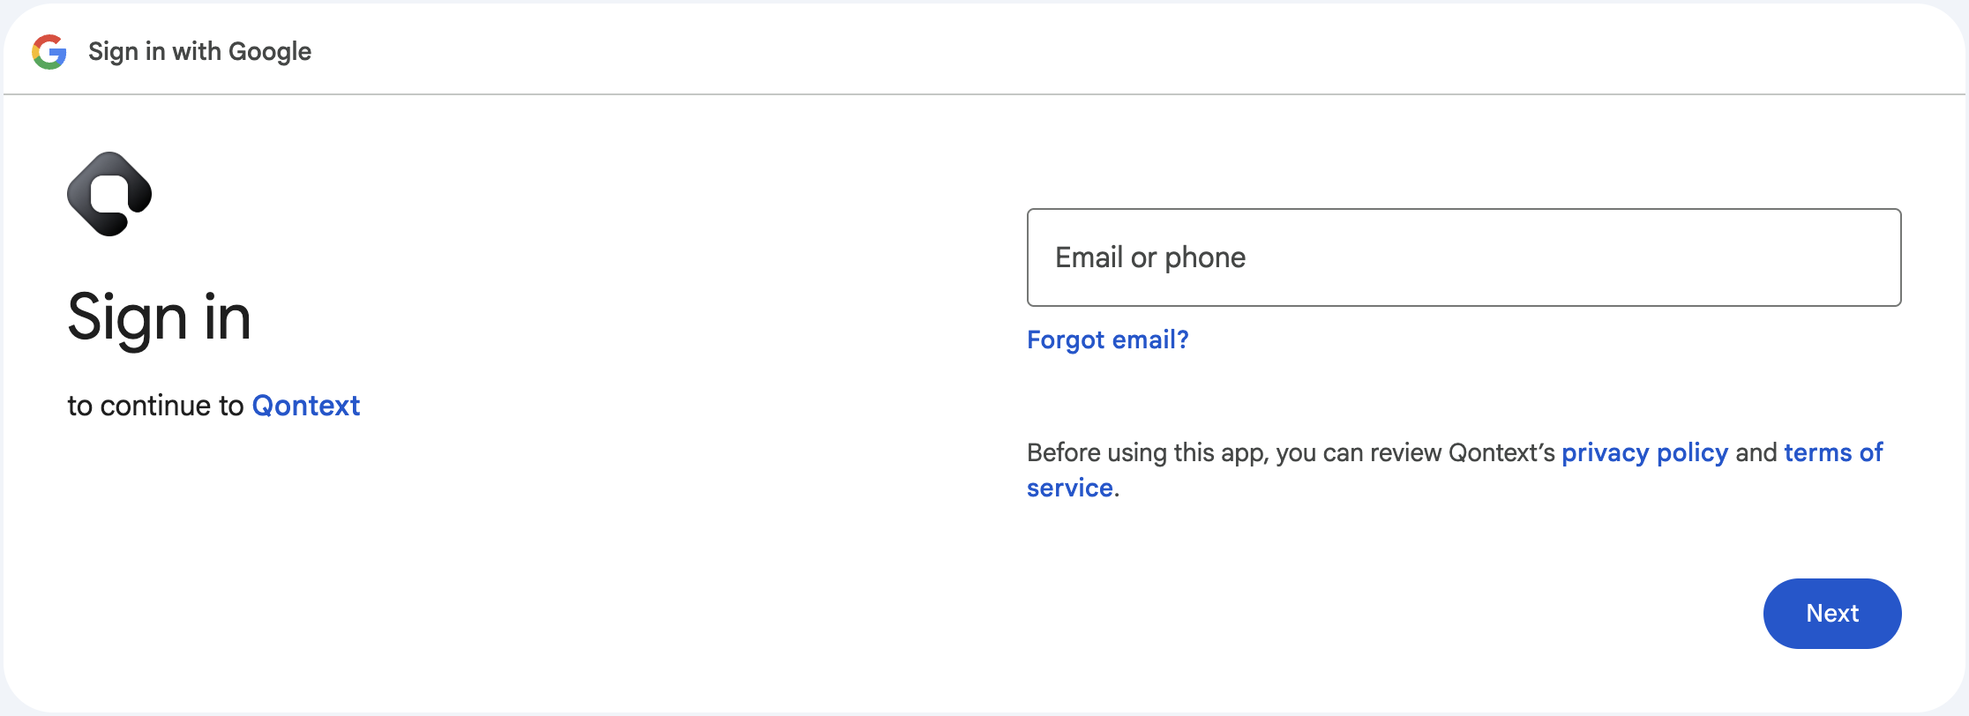Click inside the "Email or phone" field
The image size is (1969, 716).
1463,257
